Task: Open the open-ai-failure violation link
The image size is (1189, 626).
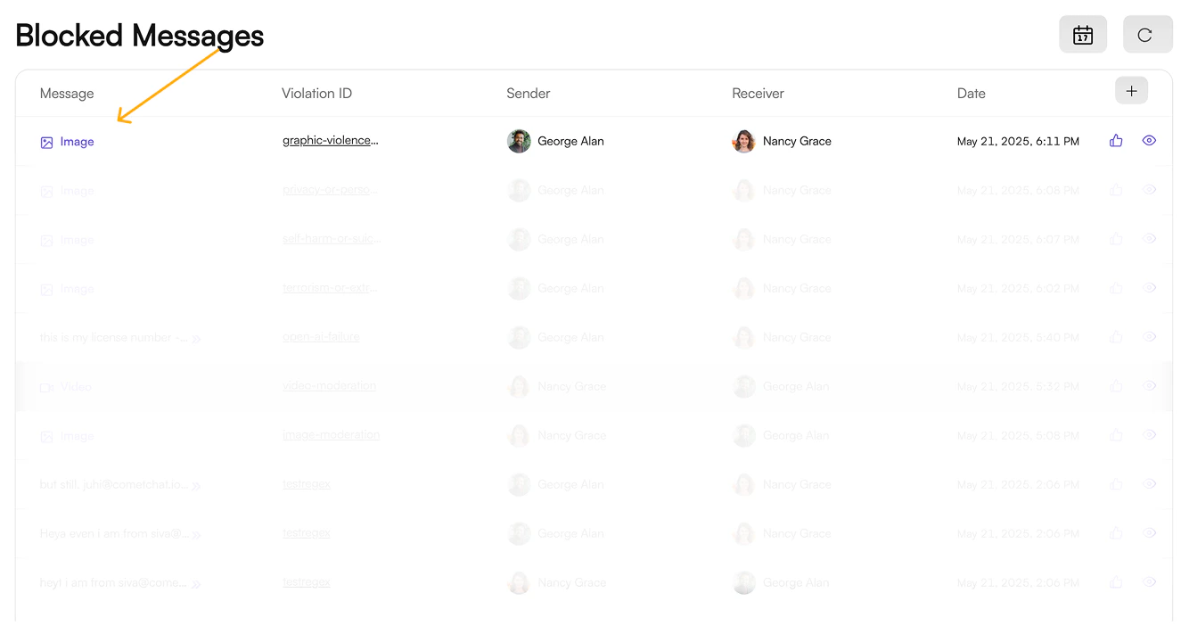Action: (x=321, y=337)
